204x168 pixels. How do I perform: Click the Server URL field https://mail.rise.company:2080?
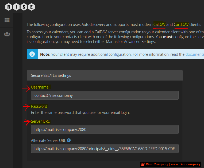tap(105, 129)
